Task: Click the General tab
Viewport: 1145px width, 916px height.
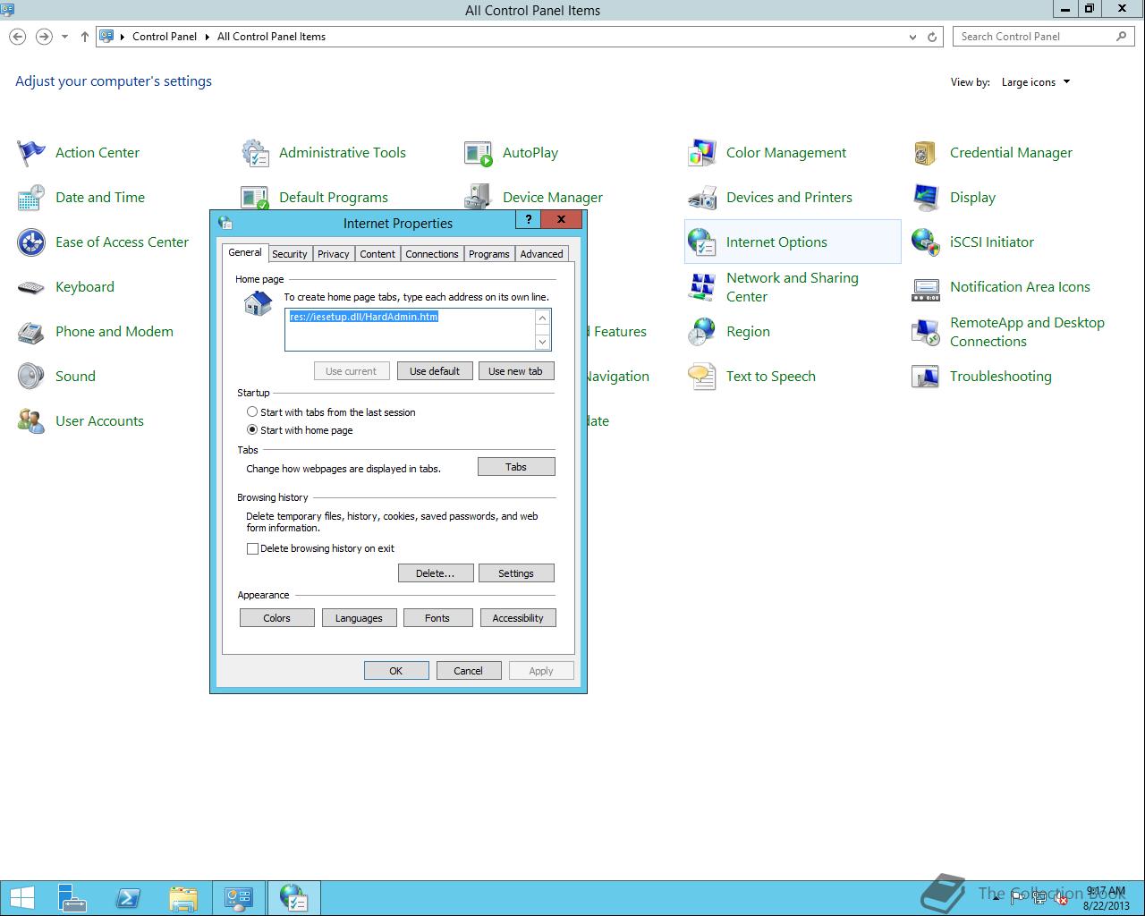Action: [x=245, y=253]
